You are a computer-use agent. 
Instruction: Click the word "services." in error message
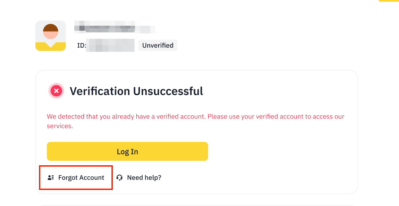tap(60, 126)
